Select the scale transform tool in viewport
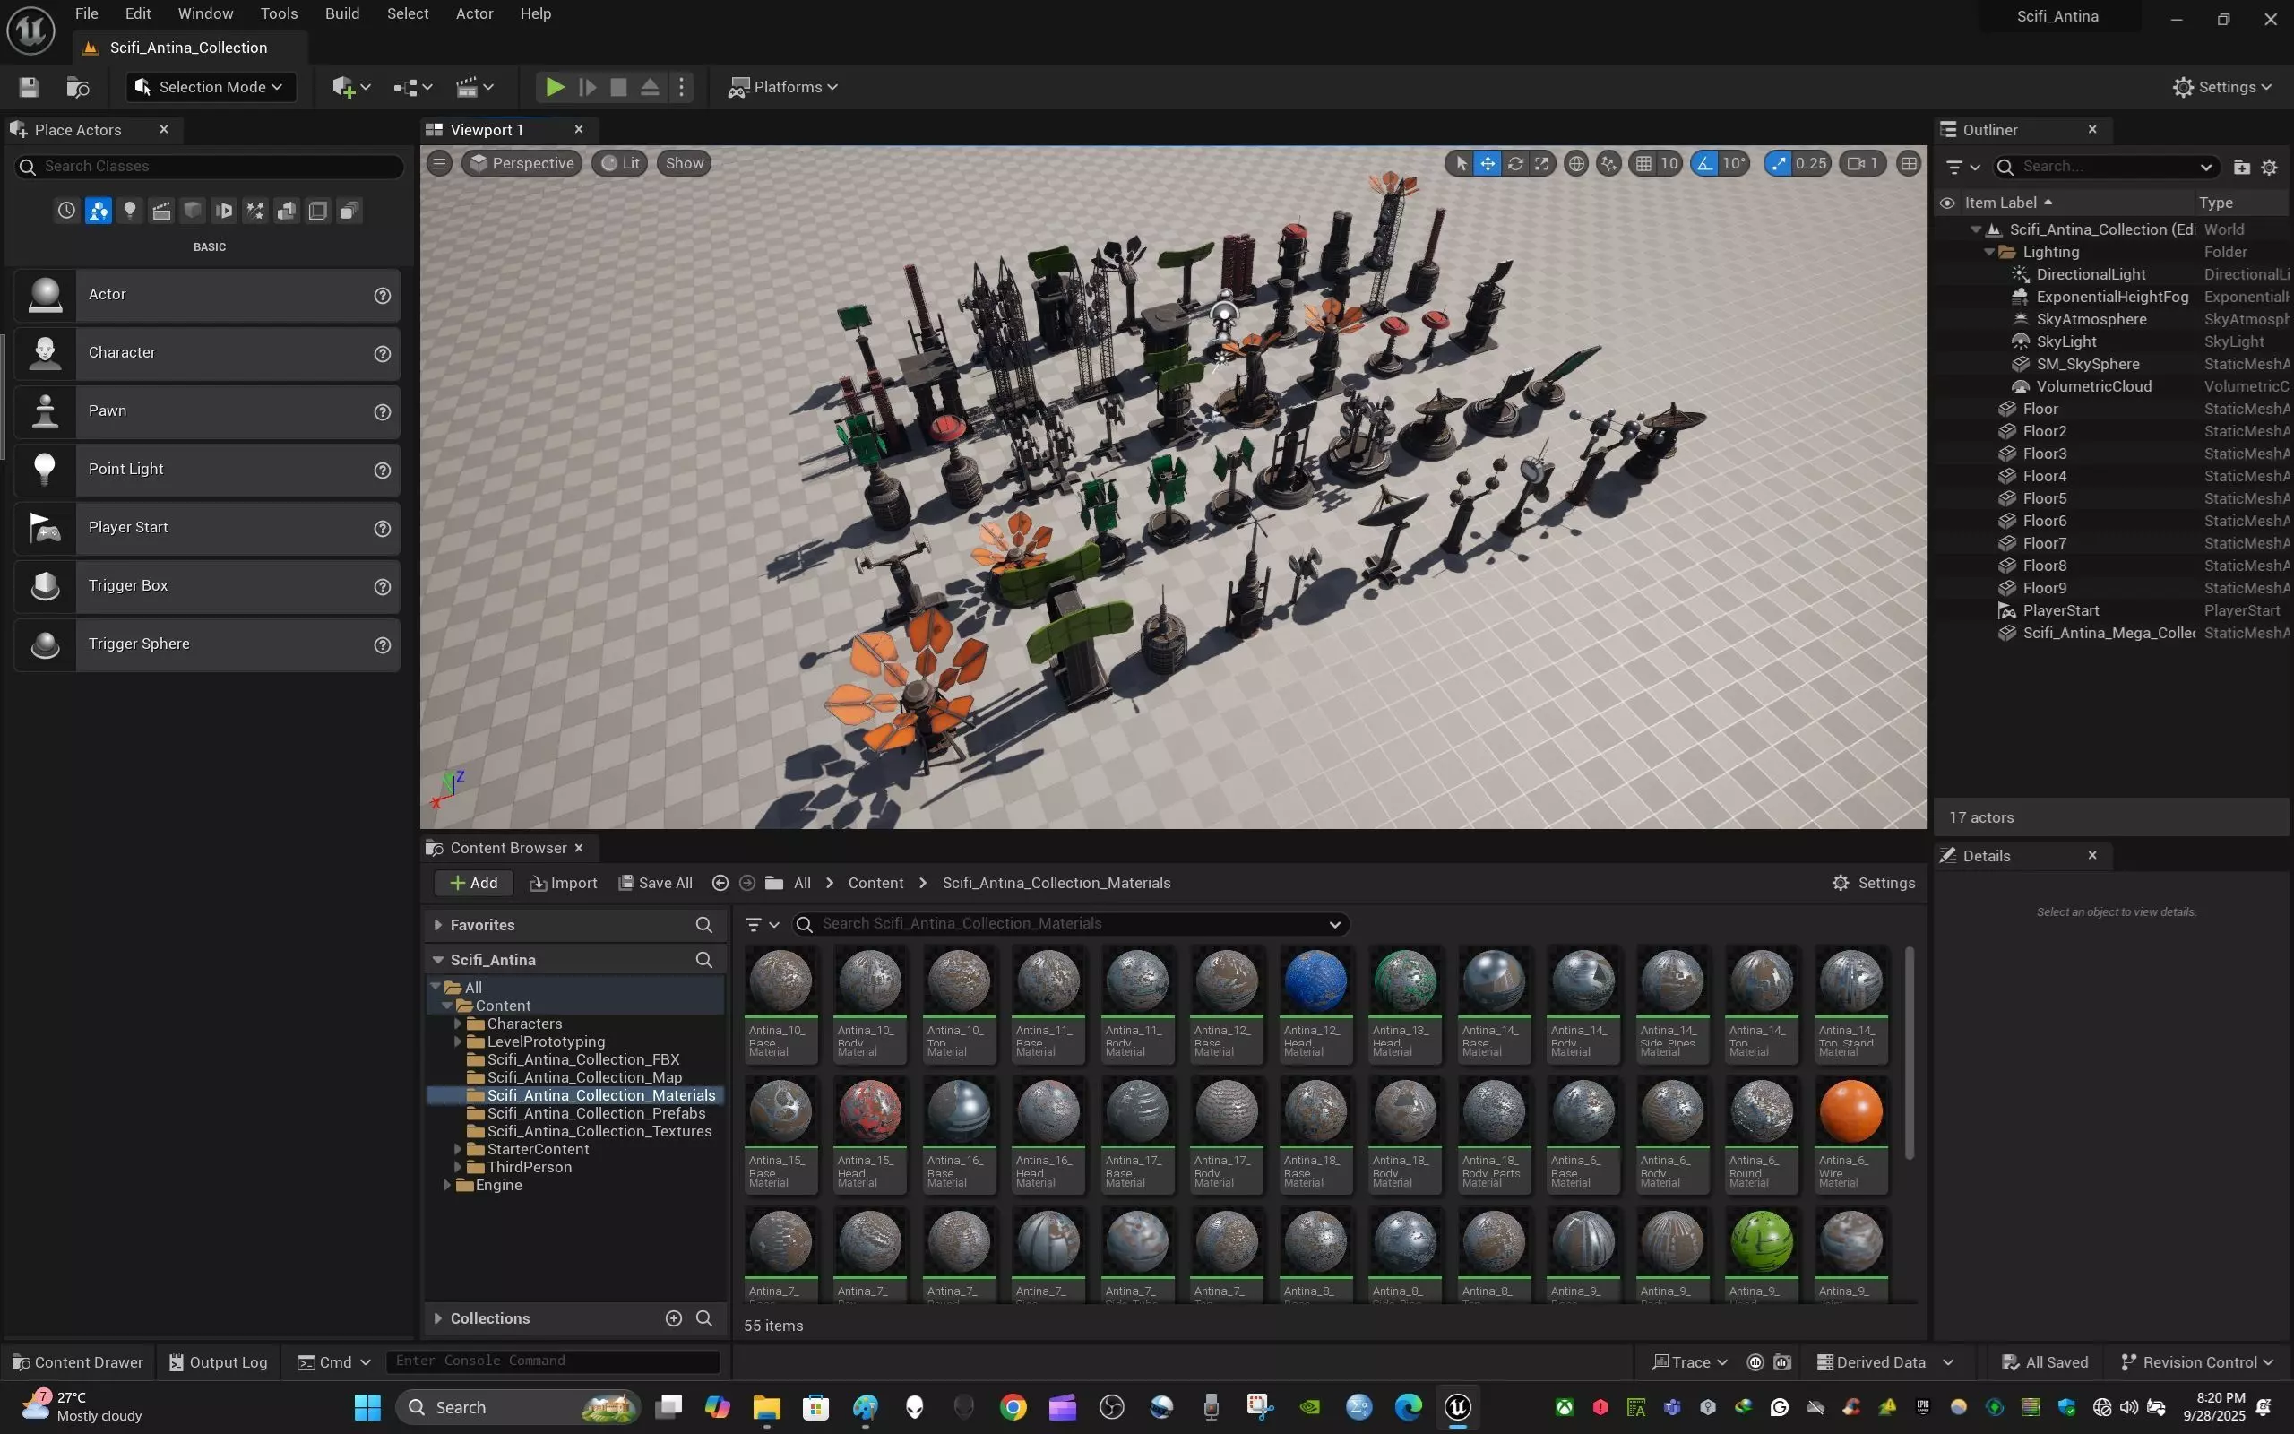2294x1434 pixels. tap(1542, 164)
